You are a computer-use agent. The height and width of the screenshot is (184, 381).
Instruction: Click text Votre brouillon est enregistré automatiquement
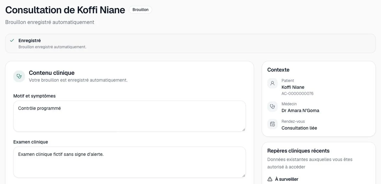[78, 80]
